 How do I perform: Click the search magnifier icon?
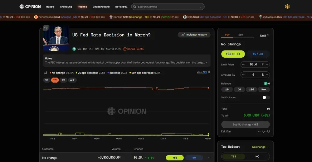[135, 7]
